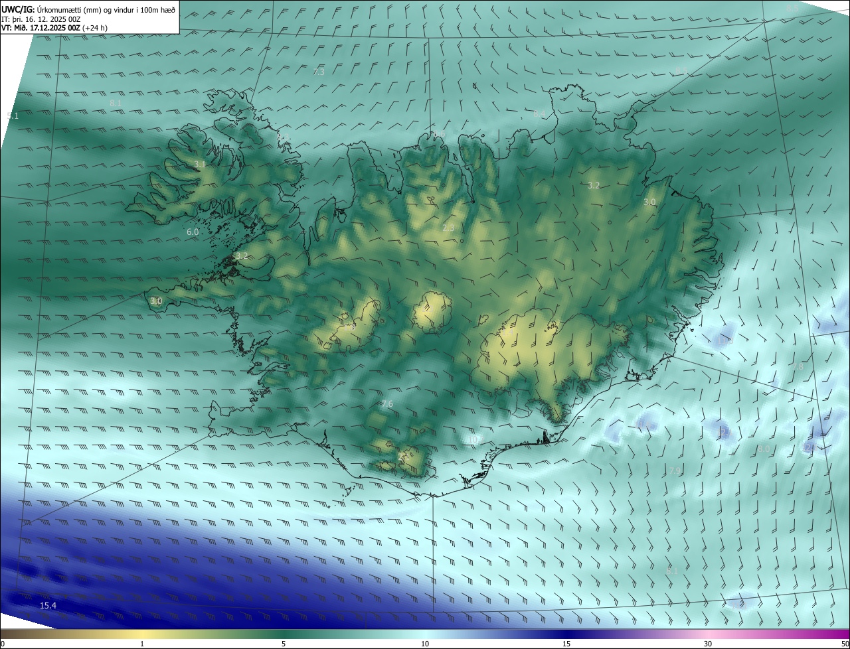Click the init time line 'IT: þri. 16. 12. 2025 00Z'
850x649 pixels.
(41, 19)
